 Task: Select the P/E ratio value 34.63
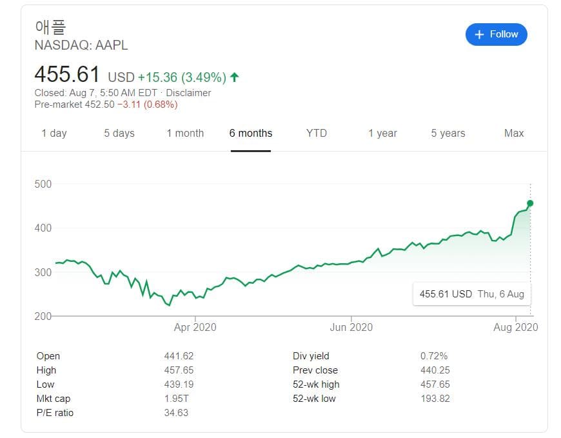click(x=179, y=413)
